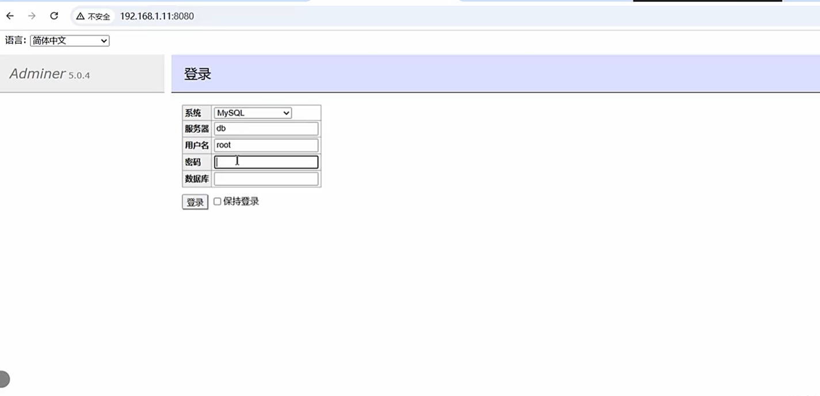Open the 系统 dropdown showing MySQL
Screen dimensions: 820x396
point(253,113)
